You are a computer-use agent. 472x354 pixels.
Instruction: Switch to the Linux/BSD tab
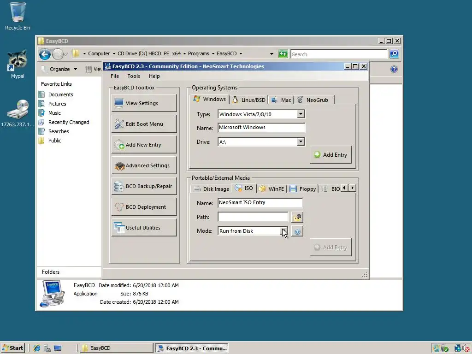click(248, 100)
